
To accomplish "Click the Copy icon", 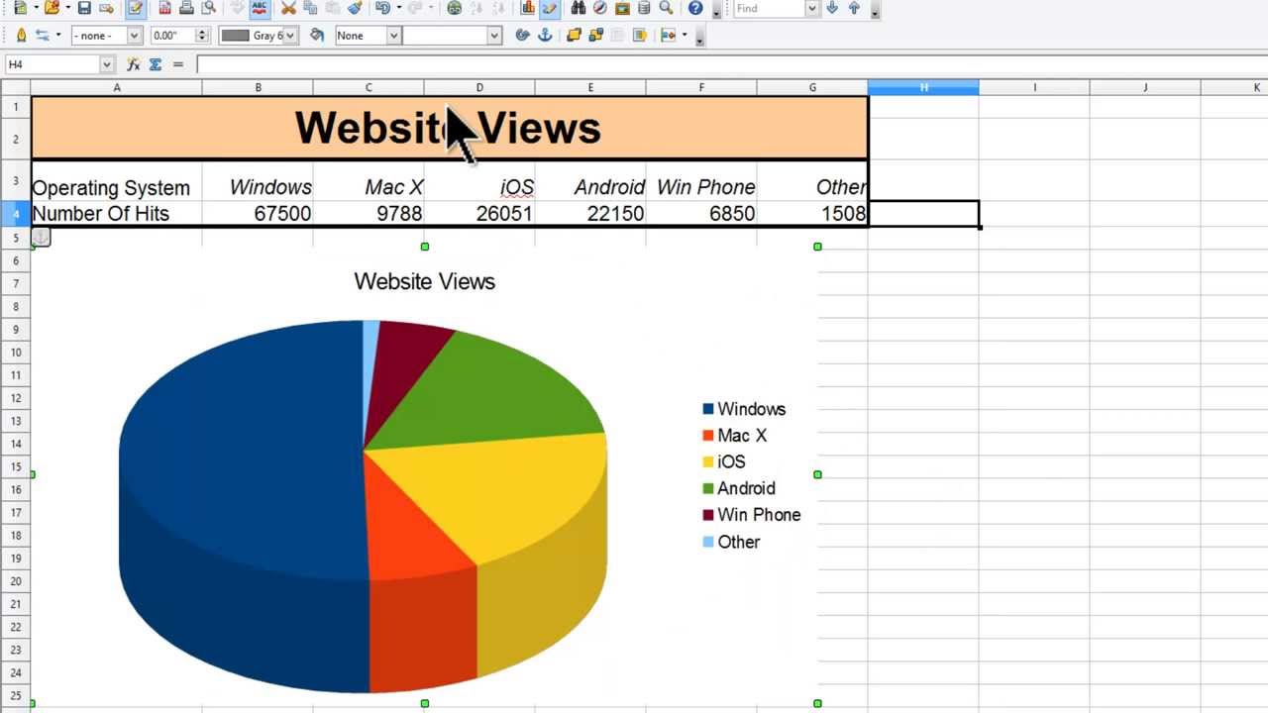I will click(x=310, y=8).
